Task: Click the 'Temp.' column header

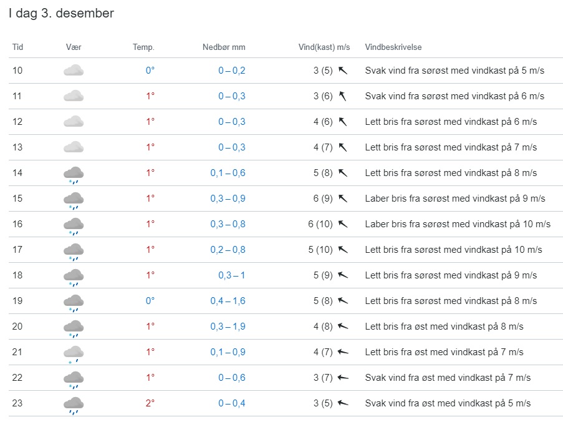Action: [x=143, y=47]
